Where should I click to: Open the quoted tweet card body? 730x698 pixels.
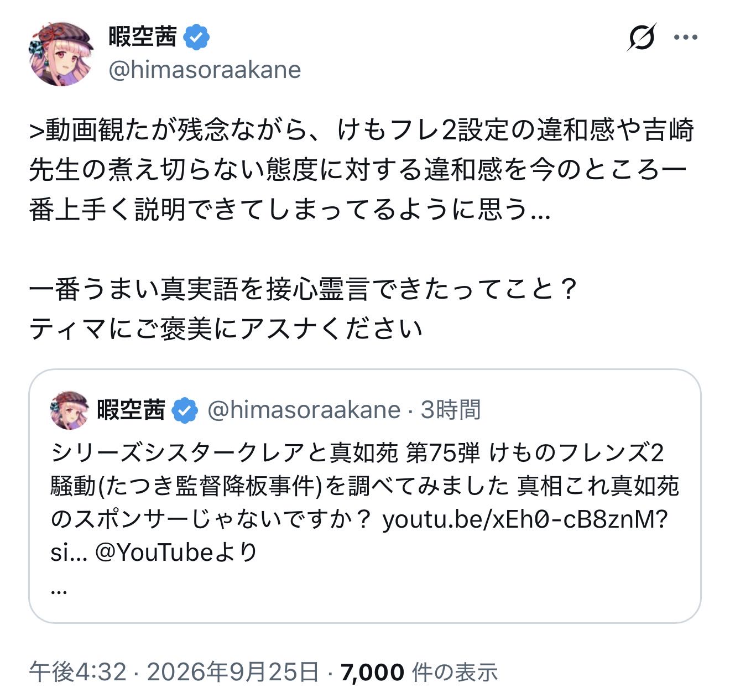(x=365, y=496)
